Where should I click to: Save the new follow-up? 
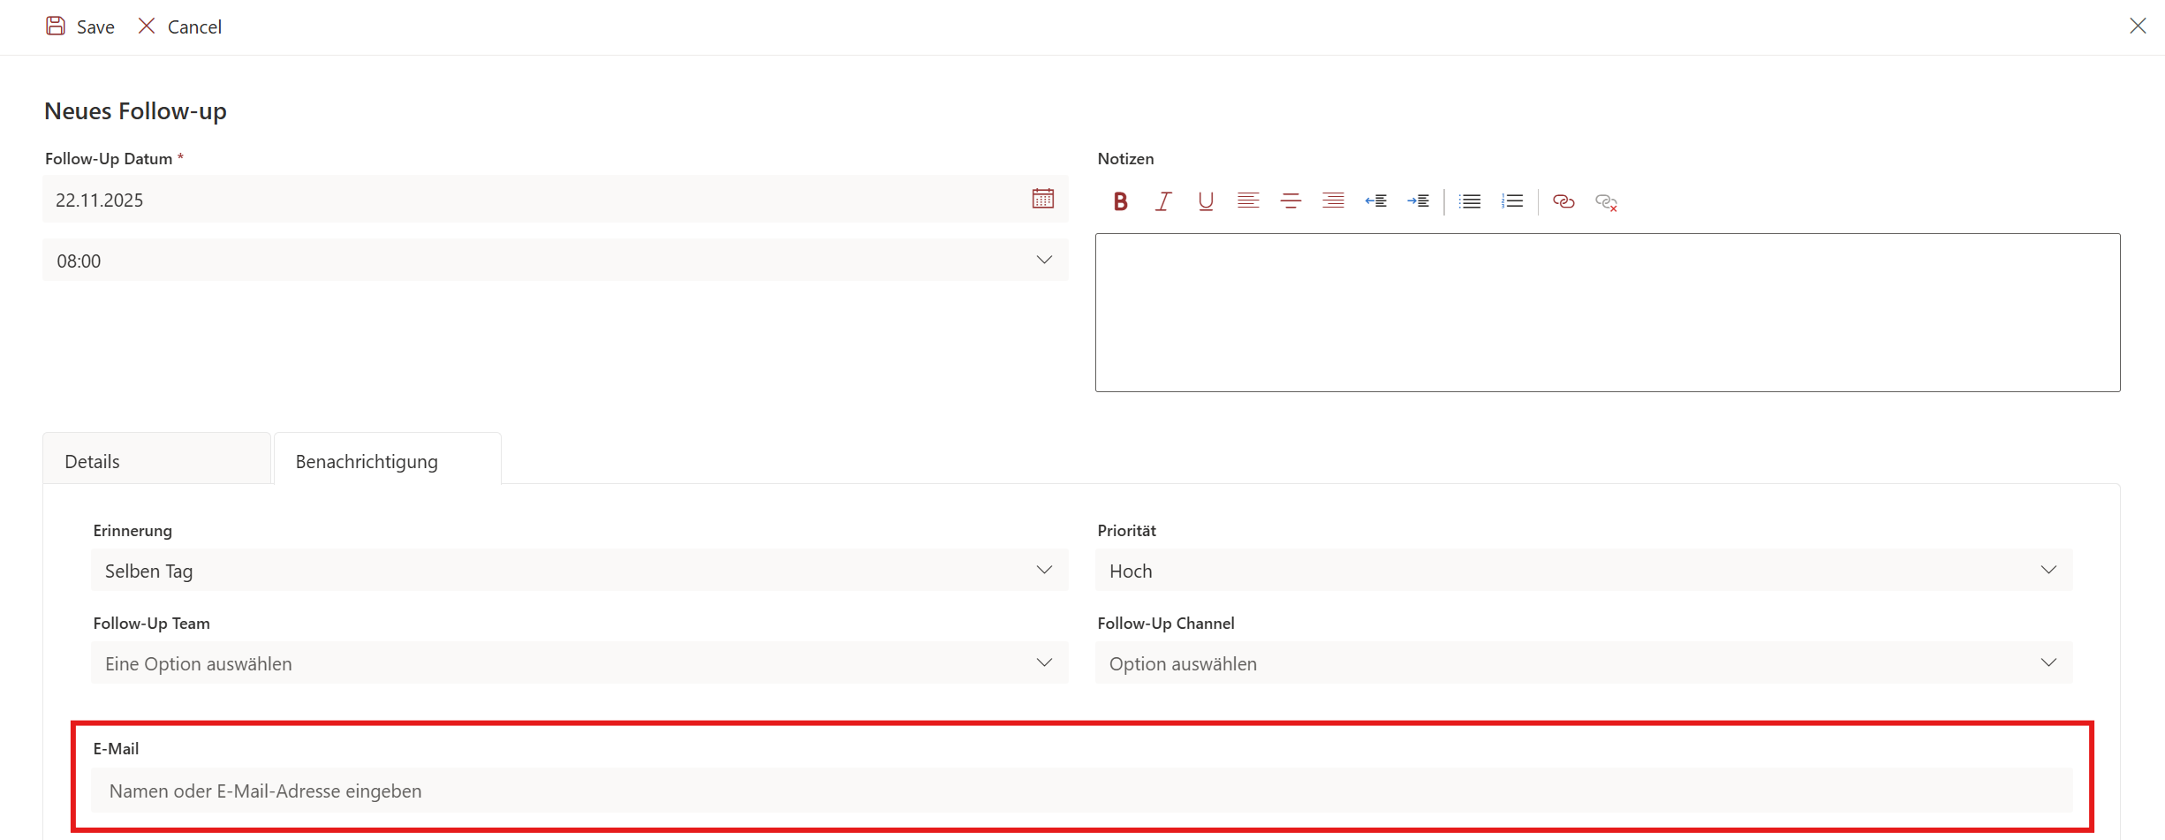point(80,26)
